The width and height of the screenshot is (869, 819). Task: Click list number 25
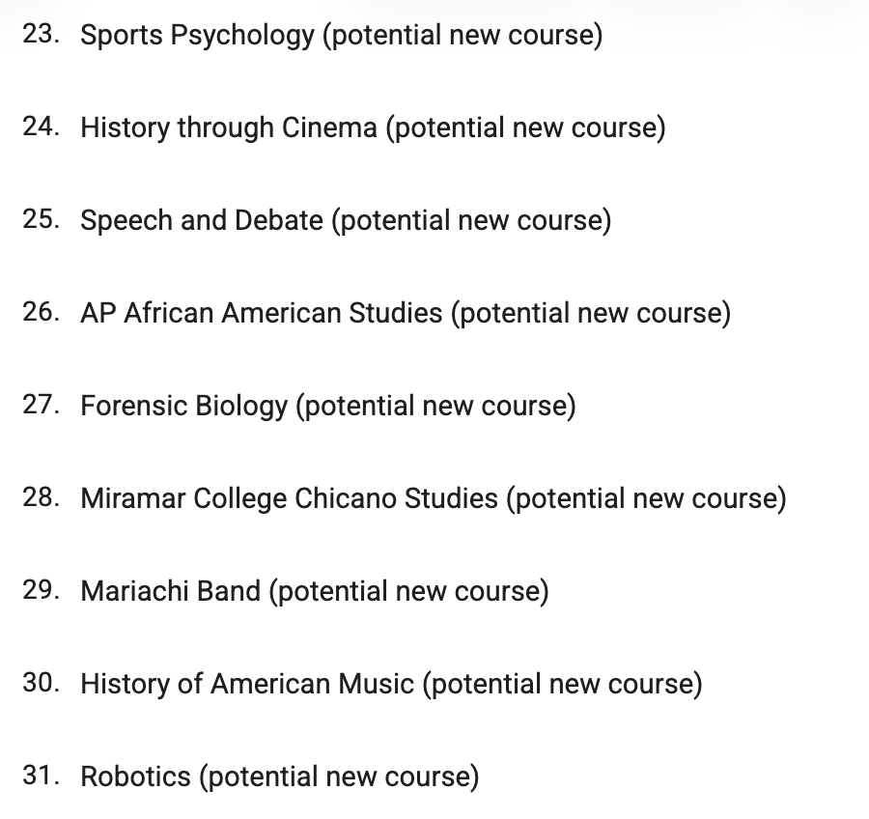[x=42, y=221]
